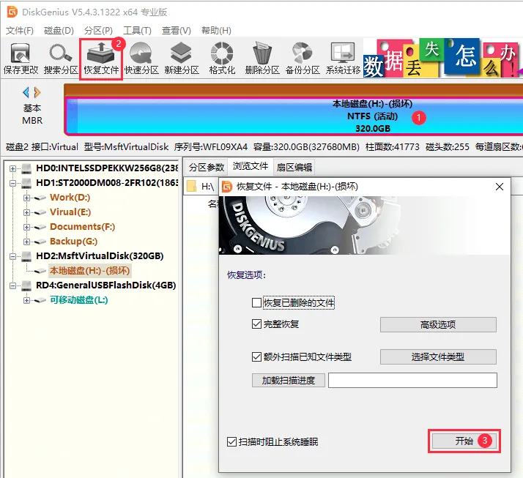Screen dimensions: 523x478
Task: Switch to the 扇区编辑 tab
Action: pos(294,168)
